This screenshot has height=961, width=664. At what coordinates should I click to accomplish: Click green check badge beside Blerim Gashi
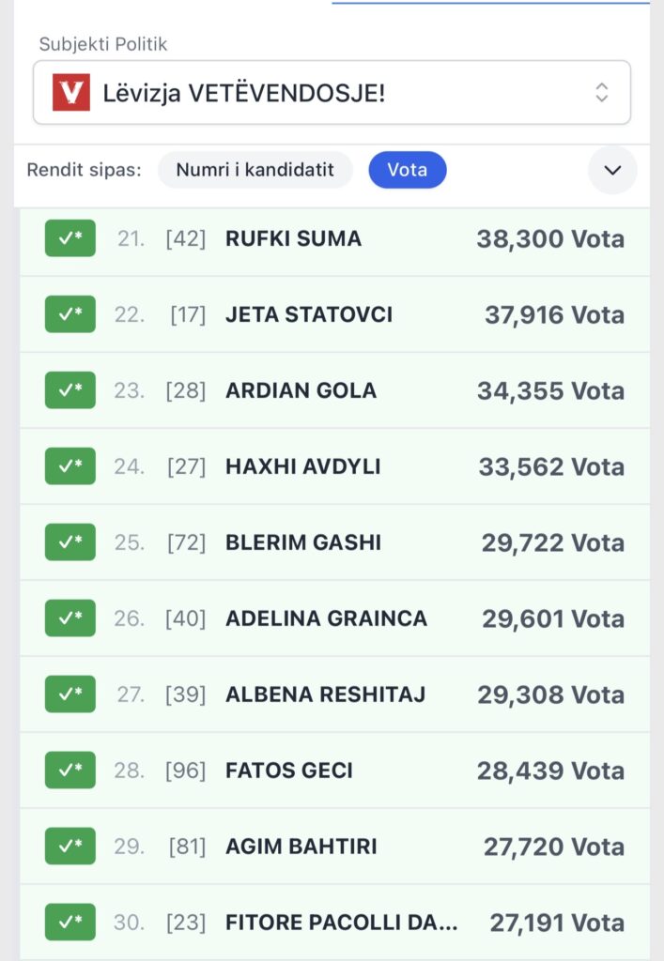point(70,542)
